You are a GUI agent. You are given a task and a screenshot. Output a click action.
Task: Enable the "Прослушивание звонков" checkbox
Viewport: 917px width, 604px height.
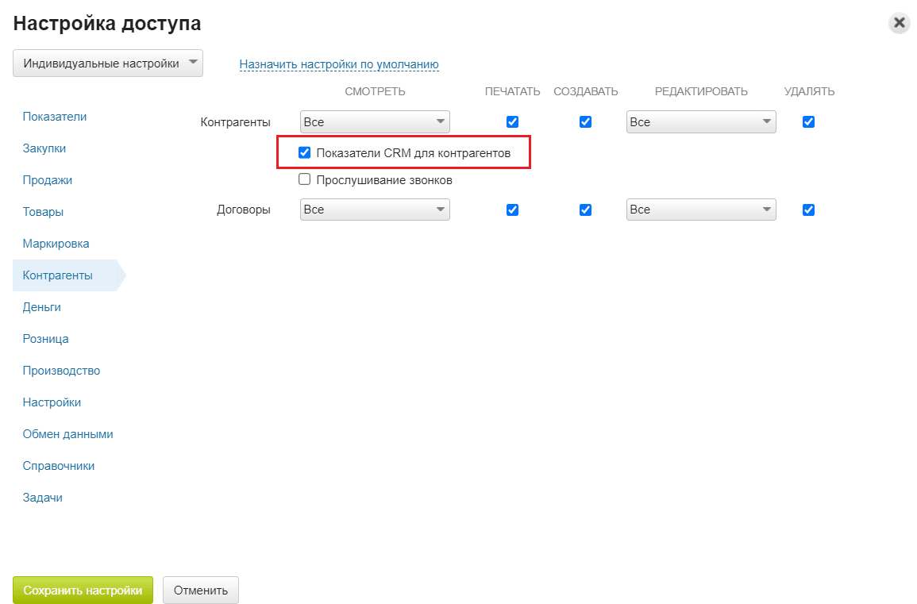(304, 179)
